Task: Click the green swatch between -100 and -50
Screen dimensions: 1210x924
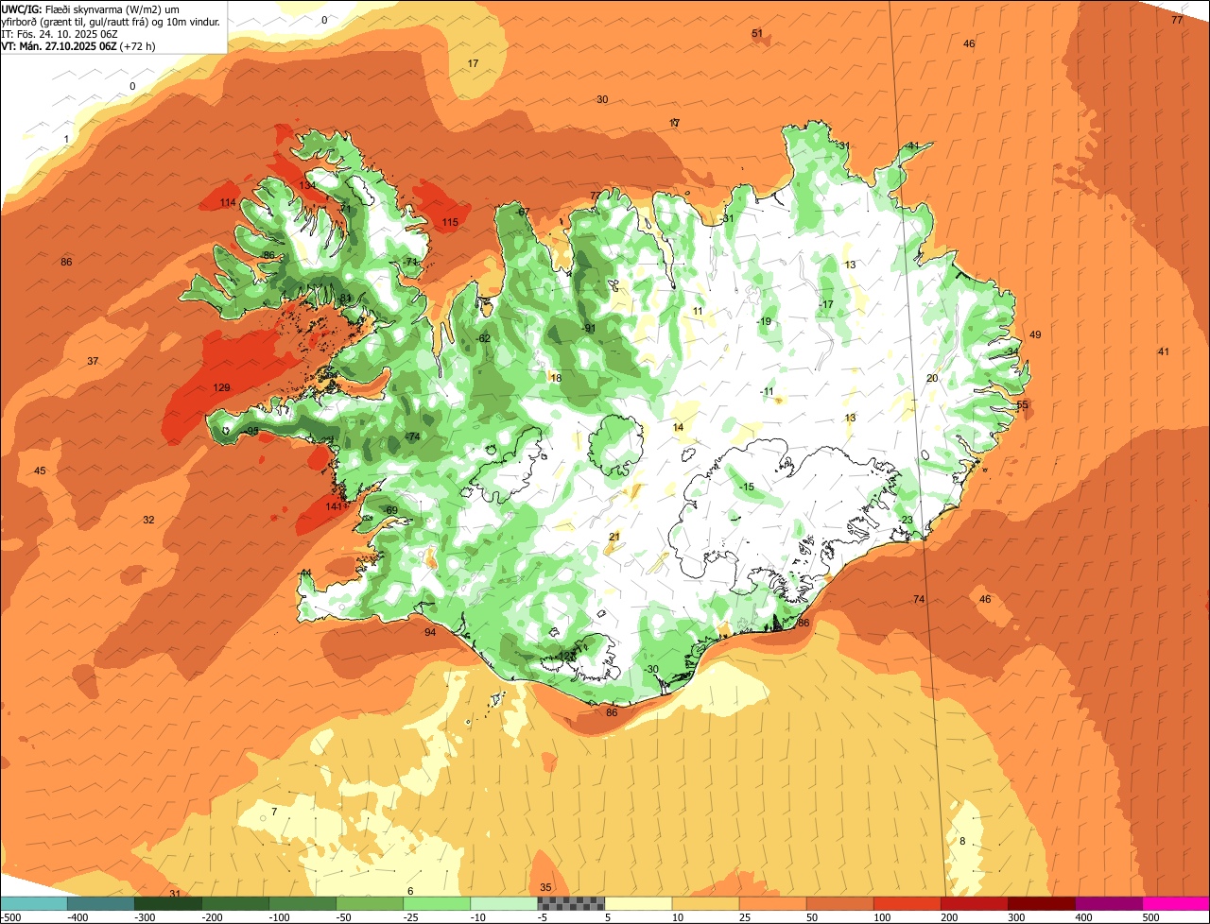Action: pyautogui.click(x=303, y=903)
